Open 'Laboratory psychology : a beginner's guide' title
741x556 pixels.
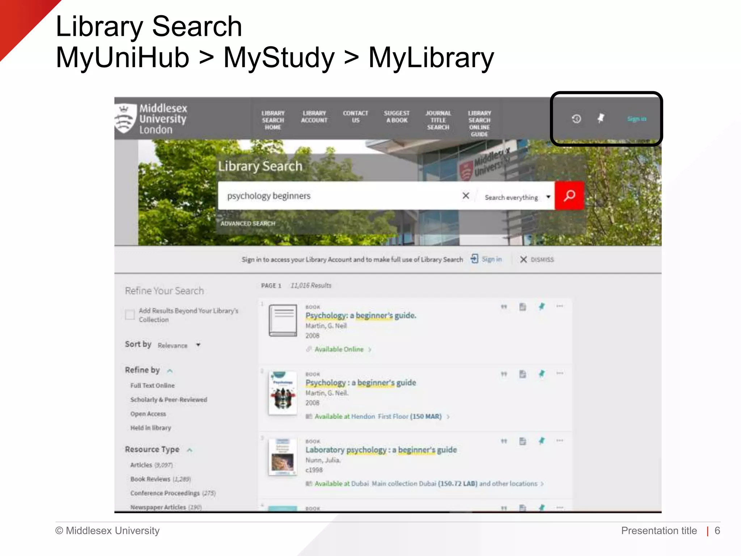pyautogui.click(x=381, y=450)
